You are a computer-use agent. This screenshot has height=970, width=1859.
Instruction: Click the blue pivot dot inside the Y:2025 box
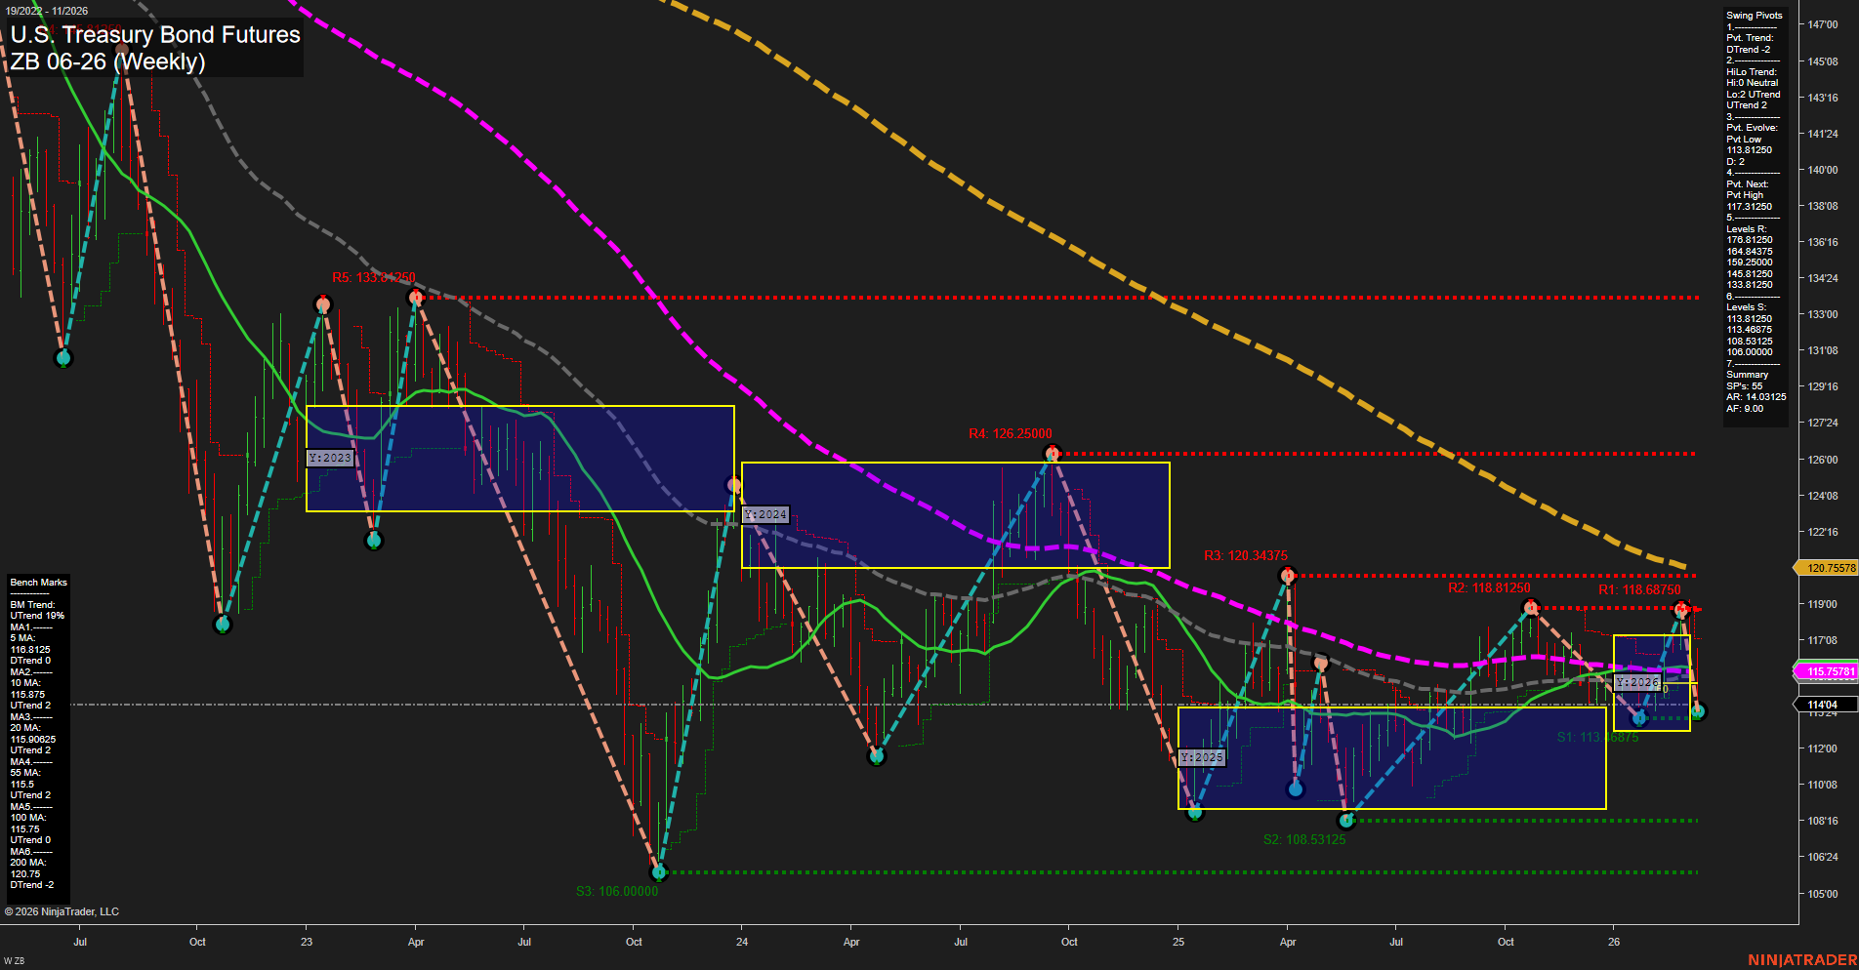(1296, 789)
